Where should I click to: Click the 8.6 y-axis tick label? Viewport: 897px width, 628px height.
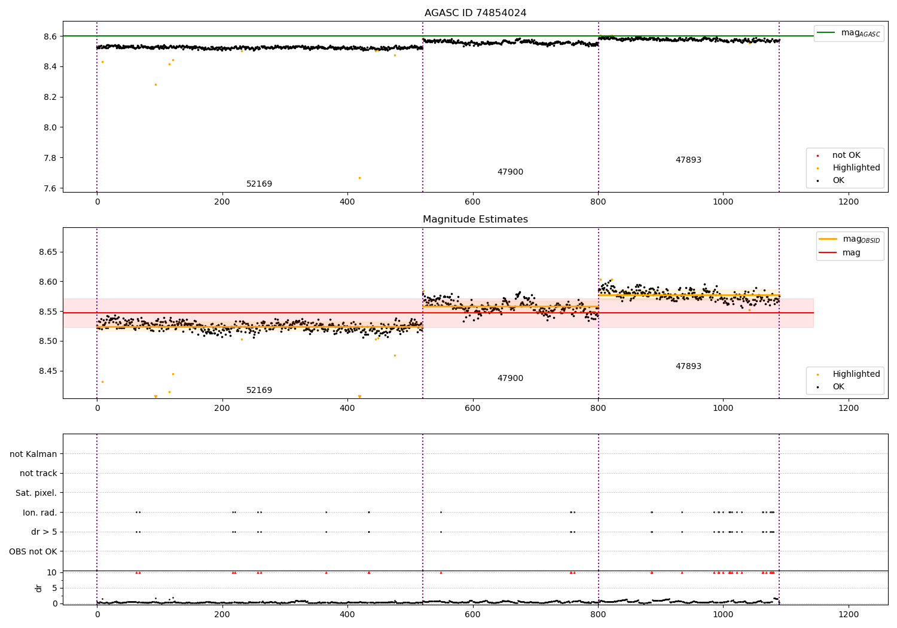click(x=50, y=36)
